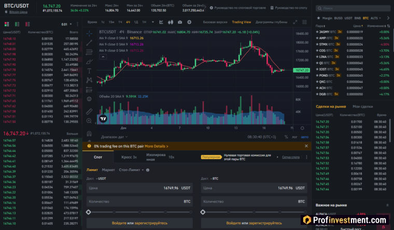Change the candlestick chart type
This screenshot has height=230, width=394.
coord(171,22)
